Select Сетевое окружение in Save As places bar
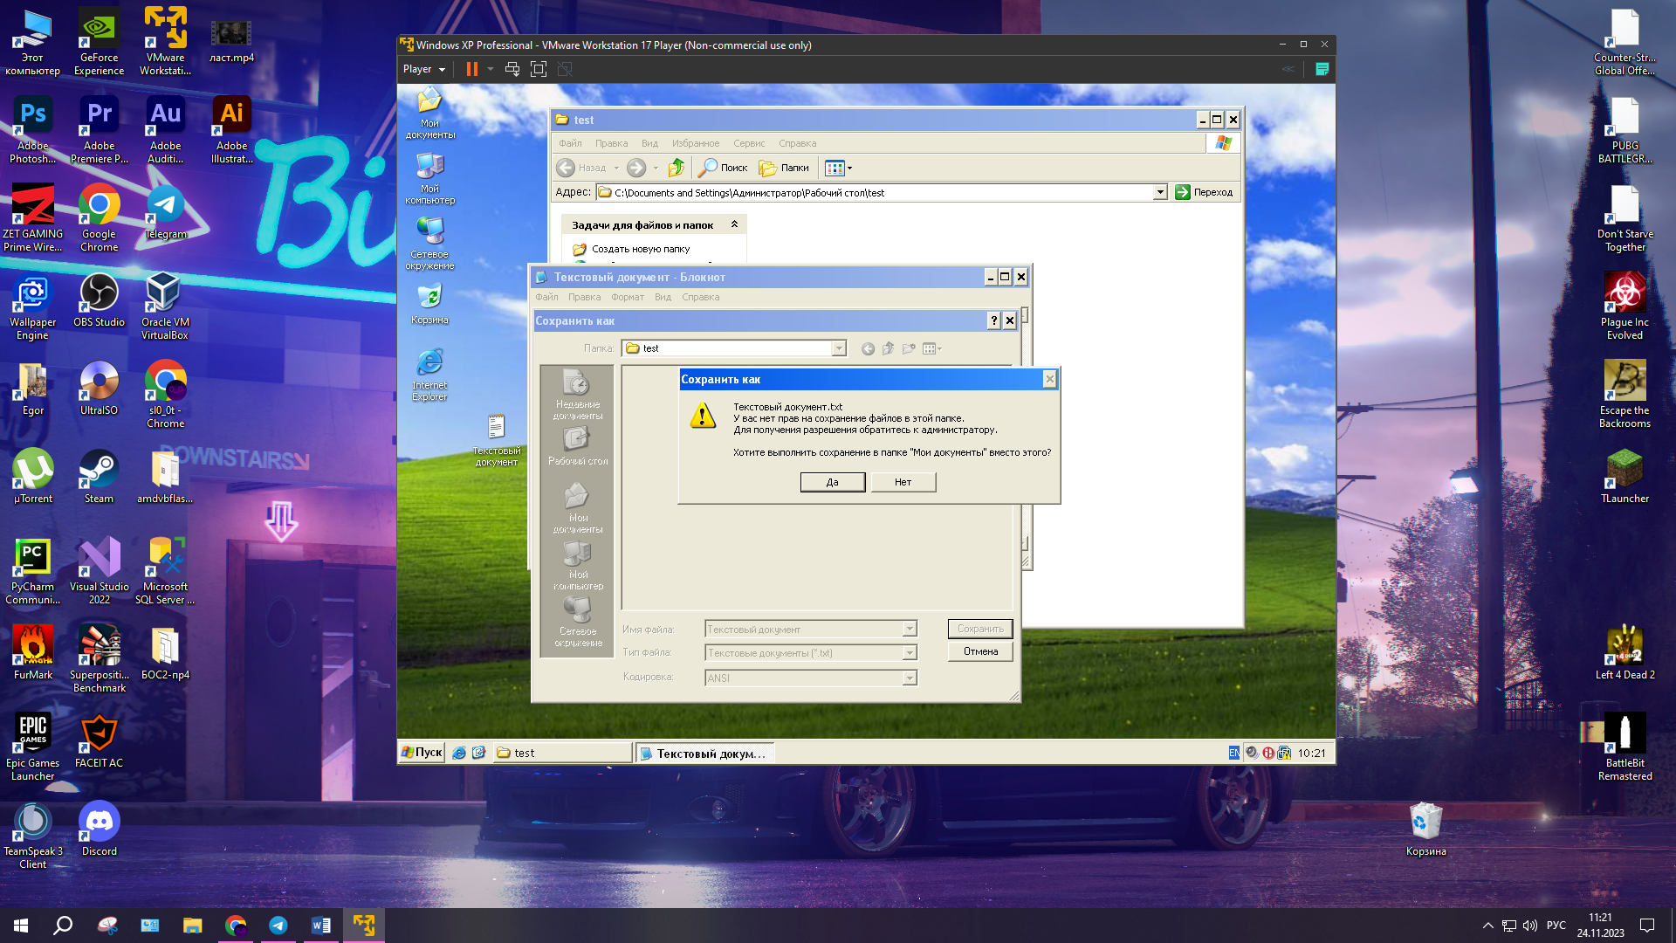Image resolution: width=1676 pixels, height=943 pixels. click(577, 622)
